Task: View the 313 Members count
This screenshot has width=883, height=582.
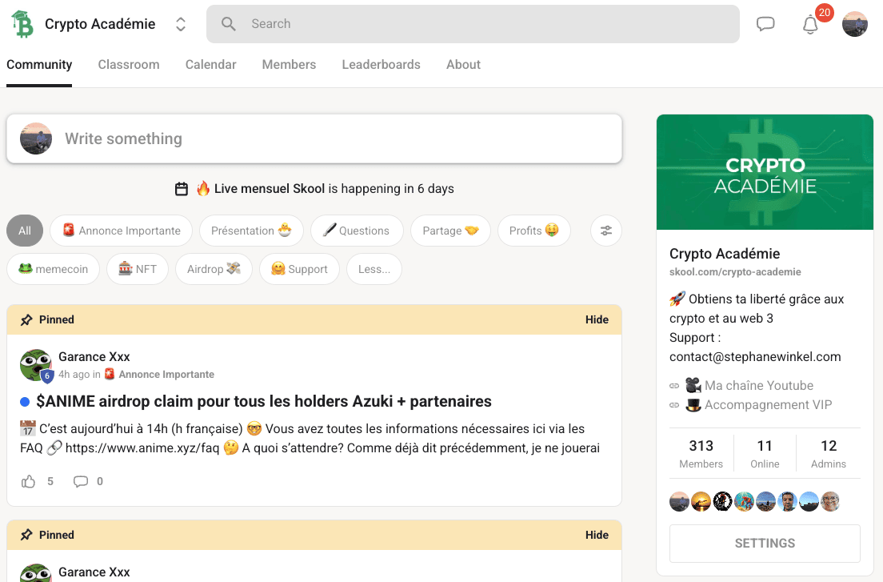Action: point(701,453)
